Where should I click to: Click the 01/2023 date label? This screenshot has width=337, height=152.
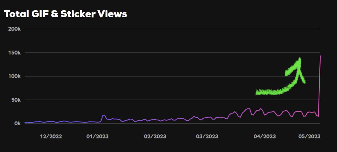click(x=97, y=136)
